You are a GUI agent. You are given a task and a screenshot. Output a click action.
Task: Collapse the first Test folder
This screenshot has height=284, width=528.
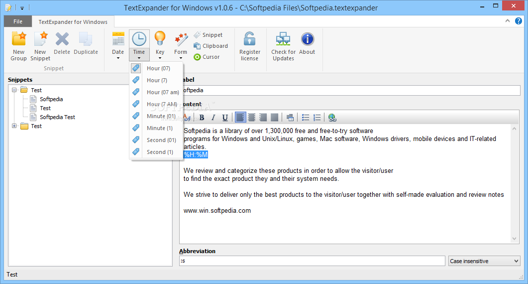[14, 90]
